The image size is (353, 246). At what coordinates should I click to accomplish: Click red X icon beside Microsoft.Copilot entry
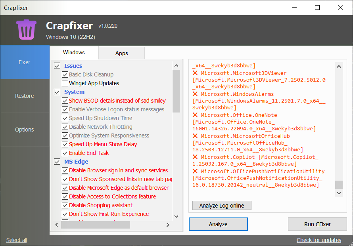(195, 157)
